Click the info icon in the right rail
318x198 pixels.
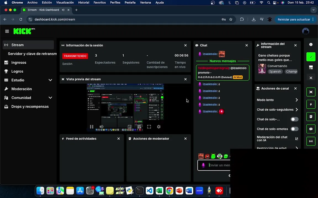[311, 45]
